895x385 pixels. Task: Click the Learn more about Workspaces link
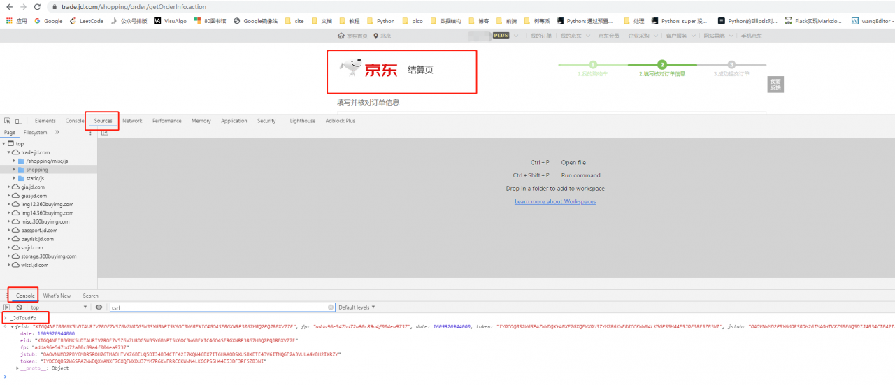point(555,201)
